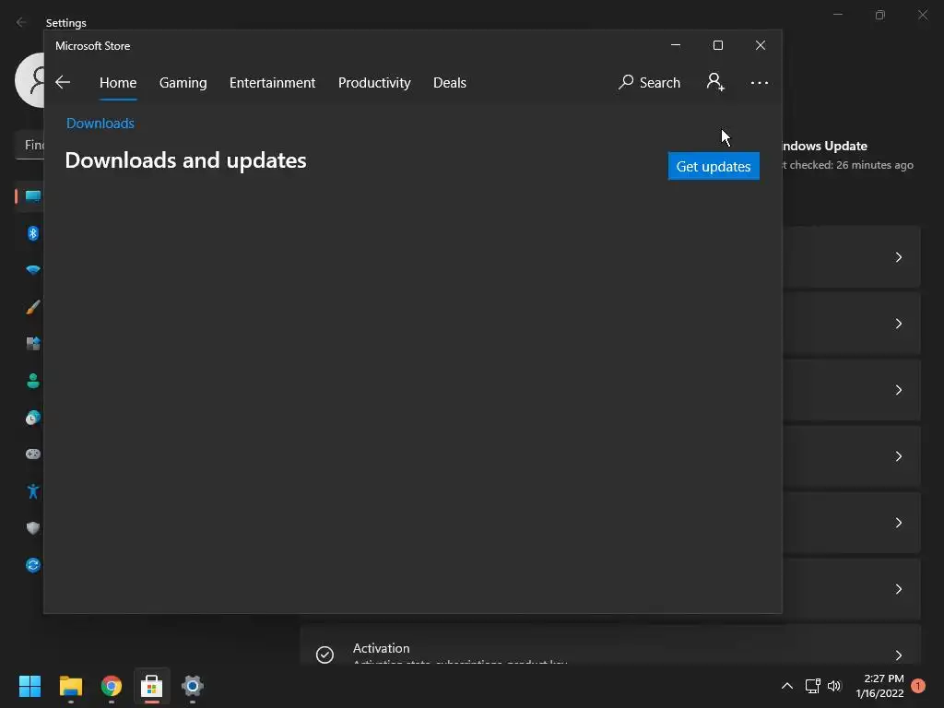The height and width of the screenshot is (708, 944).
Task: Open the See more ellipsis menu
Action: [760, 82]
